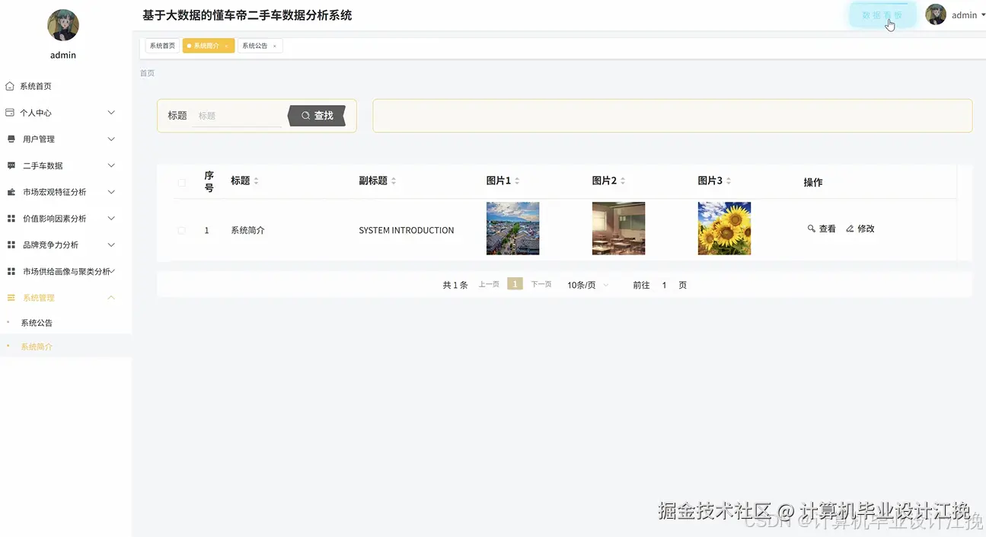This screenshot has height=537, width=986.
Task: Focus the 标题 search input field
Action: (237, 116)
